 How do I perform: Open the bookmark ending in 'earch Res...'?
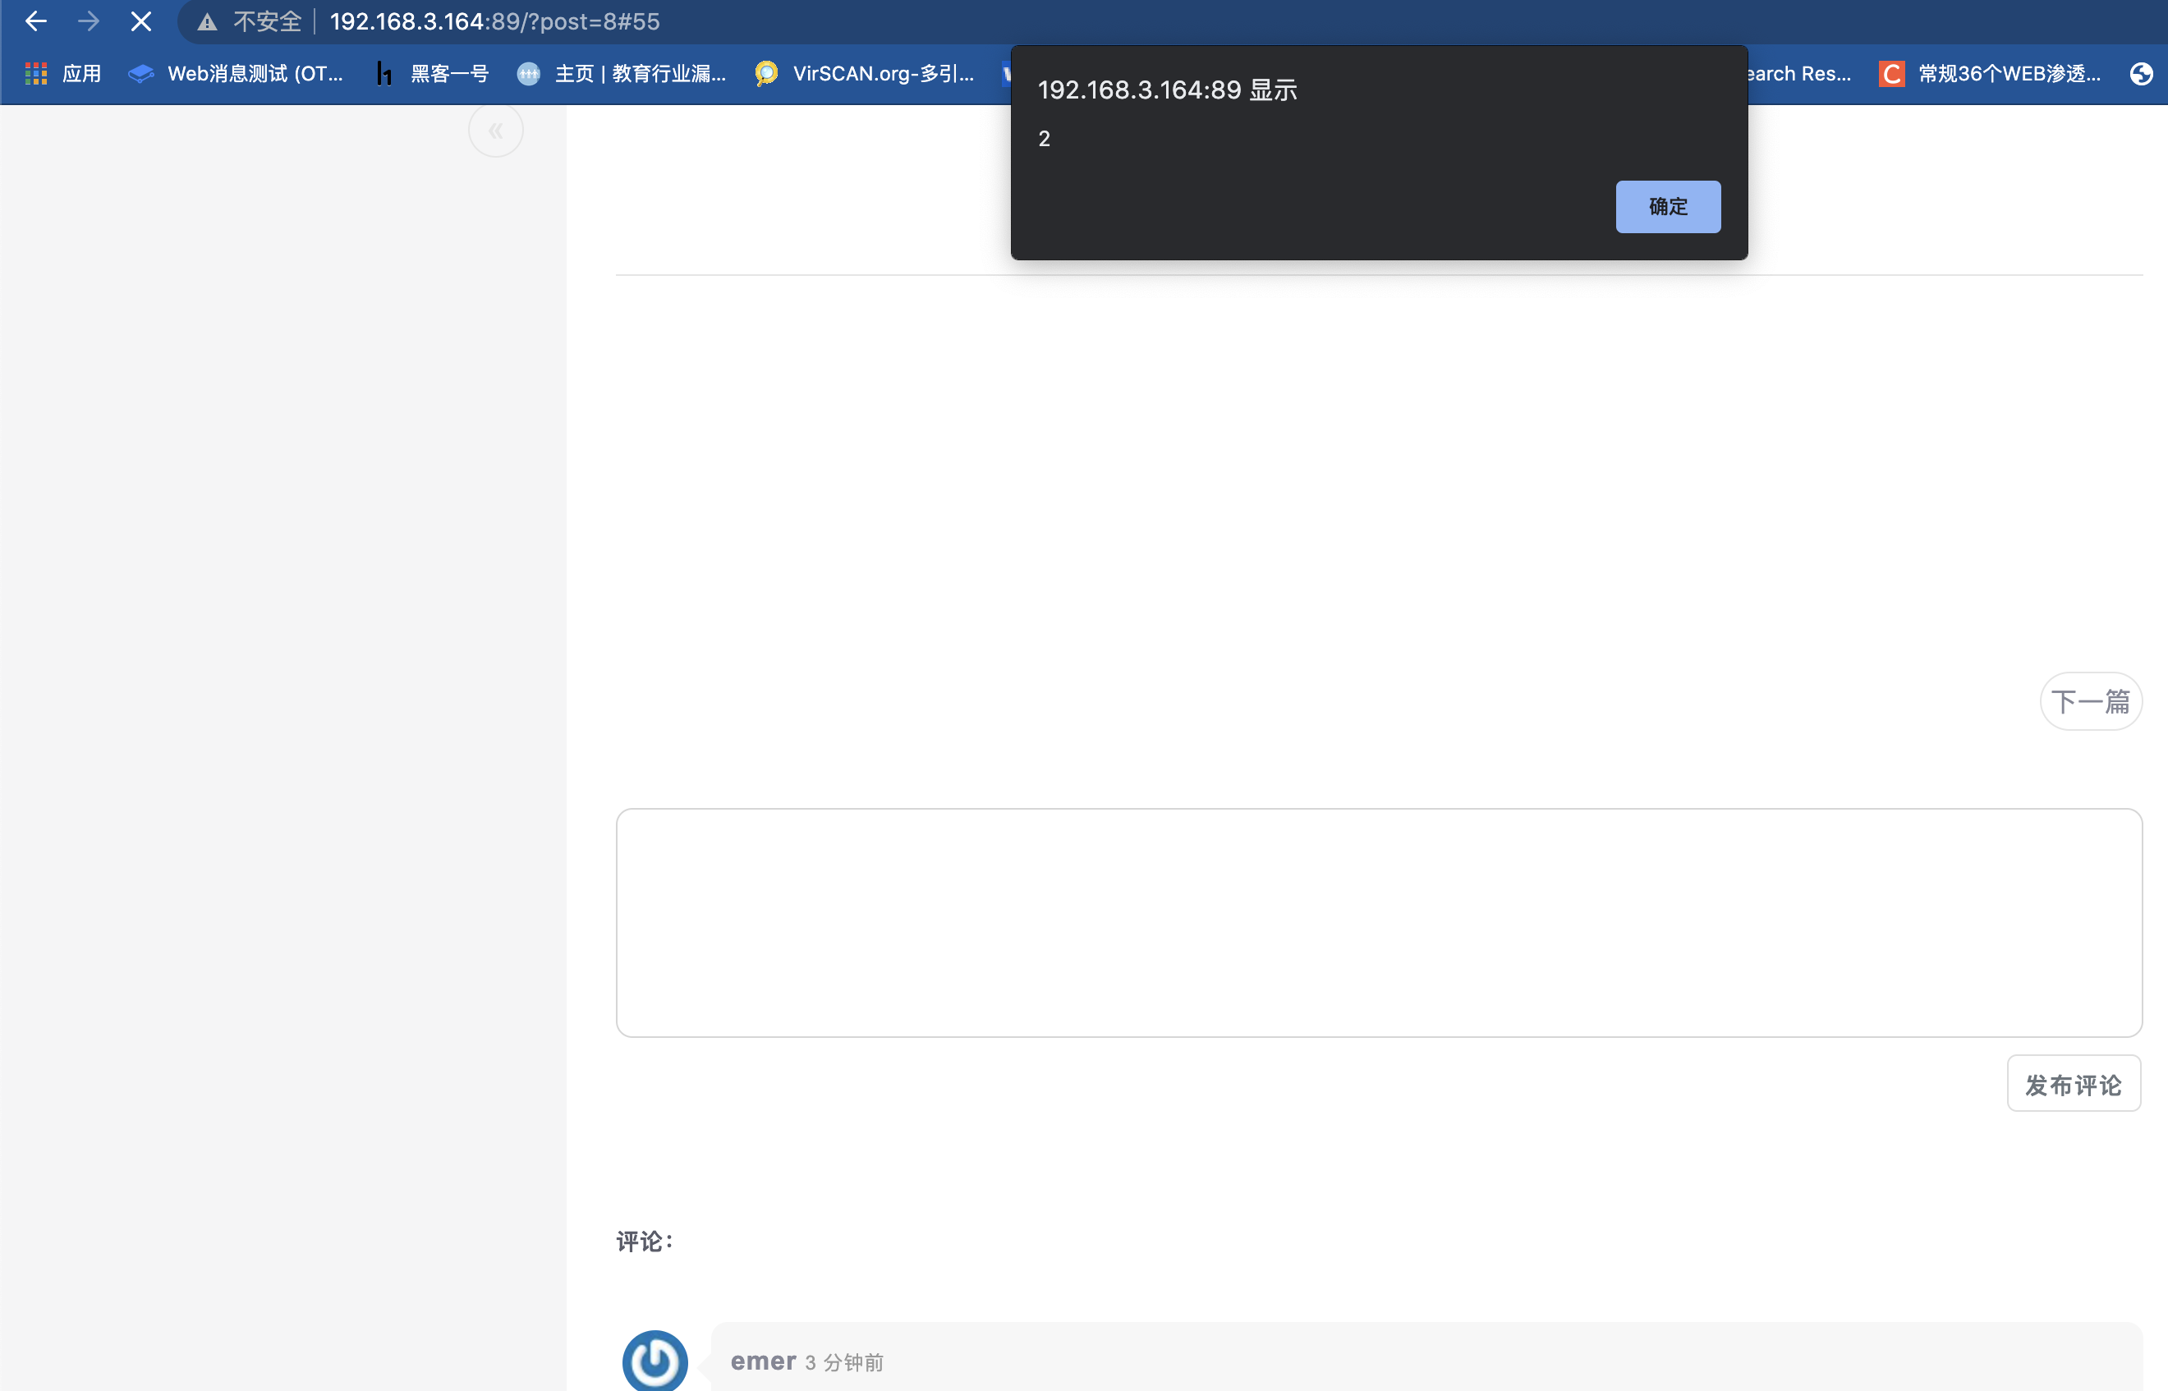pos(1798,74)
